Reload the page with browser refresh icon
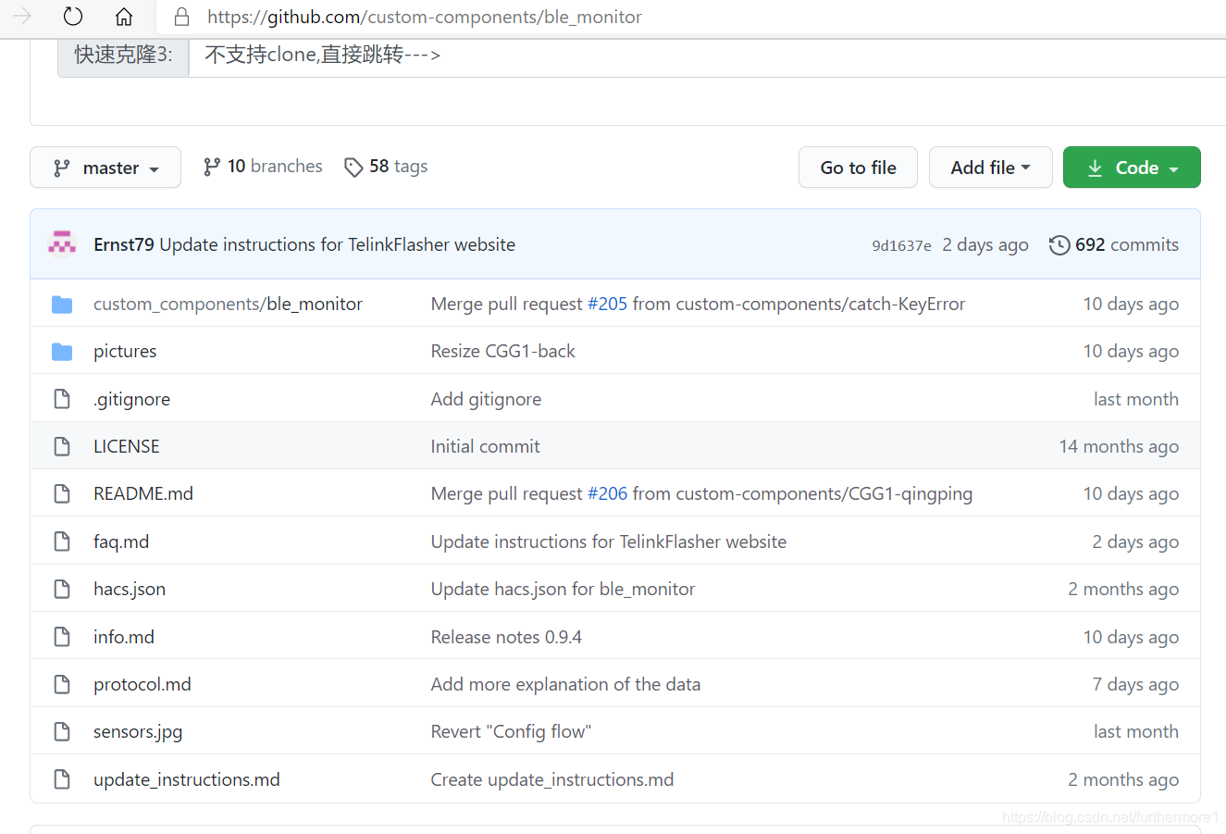The height and width of the screenshot is (834, 1226). 73,17
